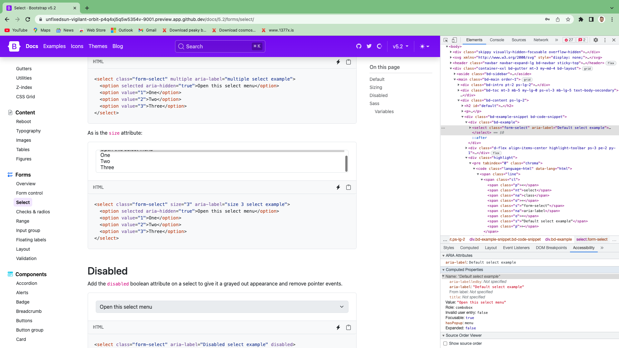Jump to the Sizing section via page outline
Viewport: 619px width, 348px height.
[376, 87]
